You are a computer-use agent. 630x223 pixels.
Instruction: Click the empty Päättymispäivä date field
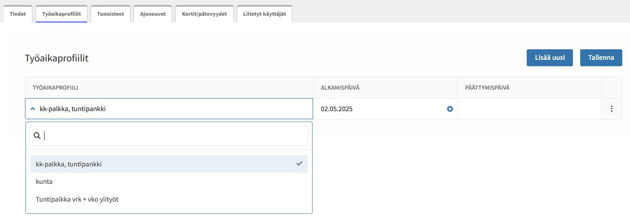coord(529,109)
